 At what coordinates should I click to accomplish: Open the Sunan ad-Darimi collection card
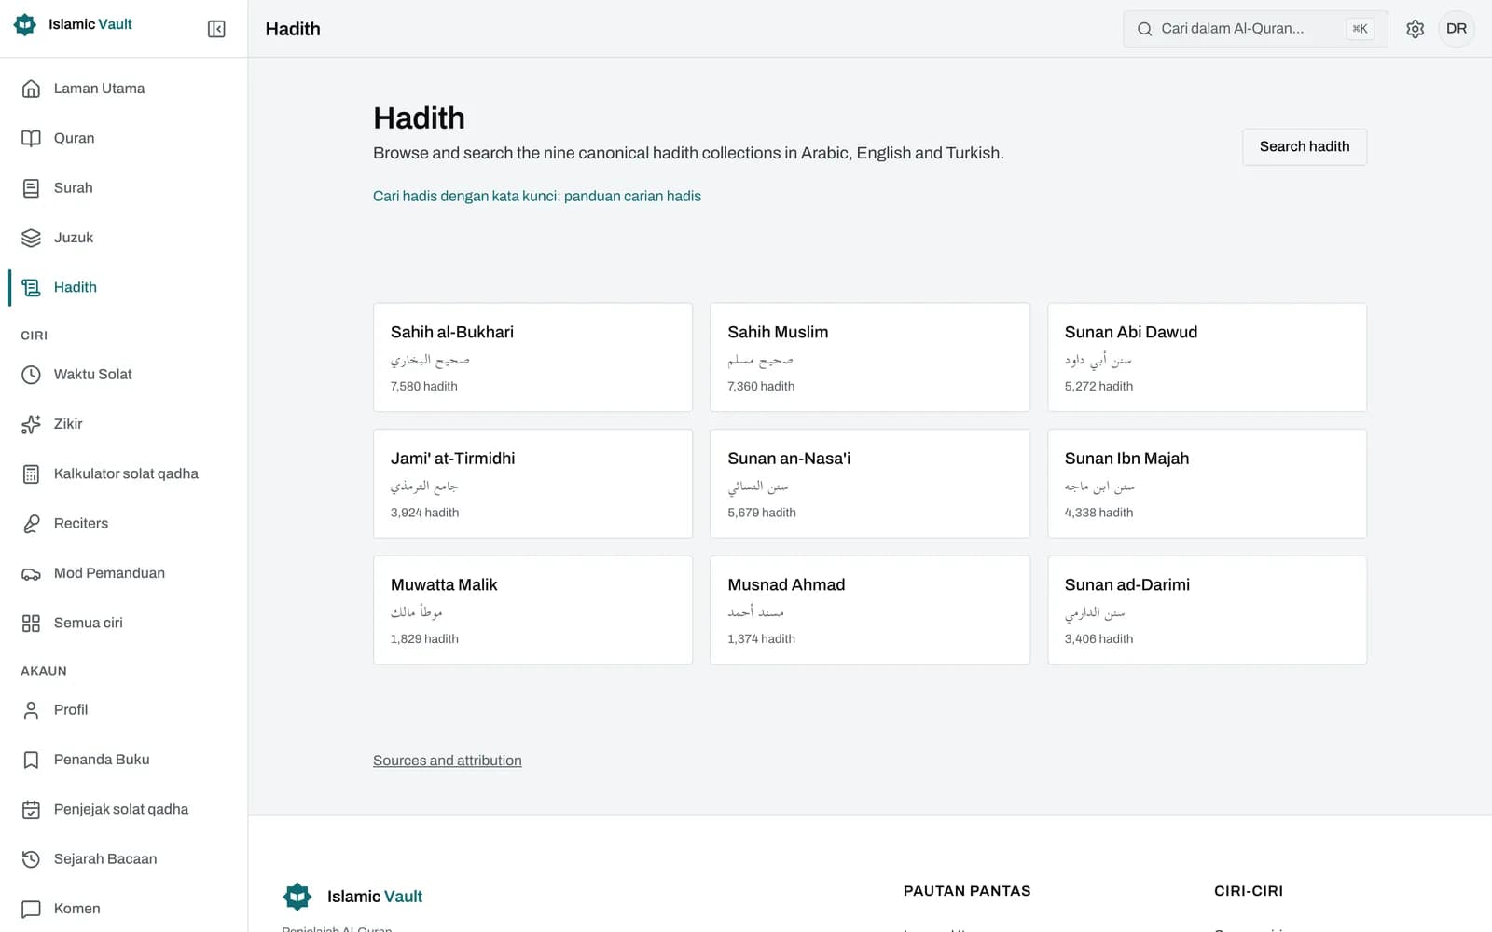click(1207, 610)
